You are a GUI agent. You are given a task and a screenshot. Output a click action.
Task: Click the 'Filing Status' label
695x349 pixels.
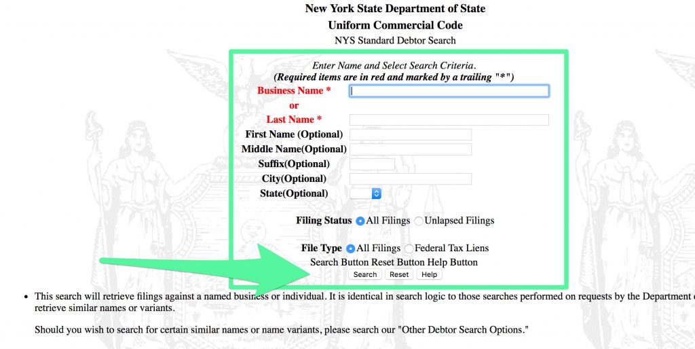click(x=324, y=221)
